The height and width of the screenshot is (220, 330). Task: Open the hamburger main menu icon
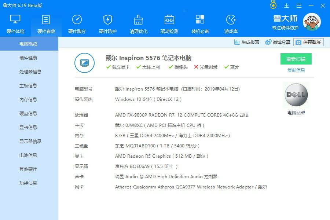299,6
